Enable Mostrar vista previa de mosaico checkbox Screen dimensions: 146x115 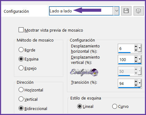coord(21,30)
